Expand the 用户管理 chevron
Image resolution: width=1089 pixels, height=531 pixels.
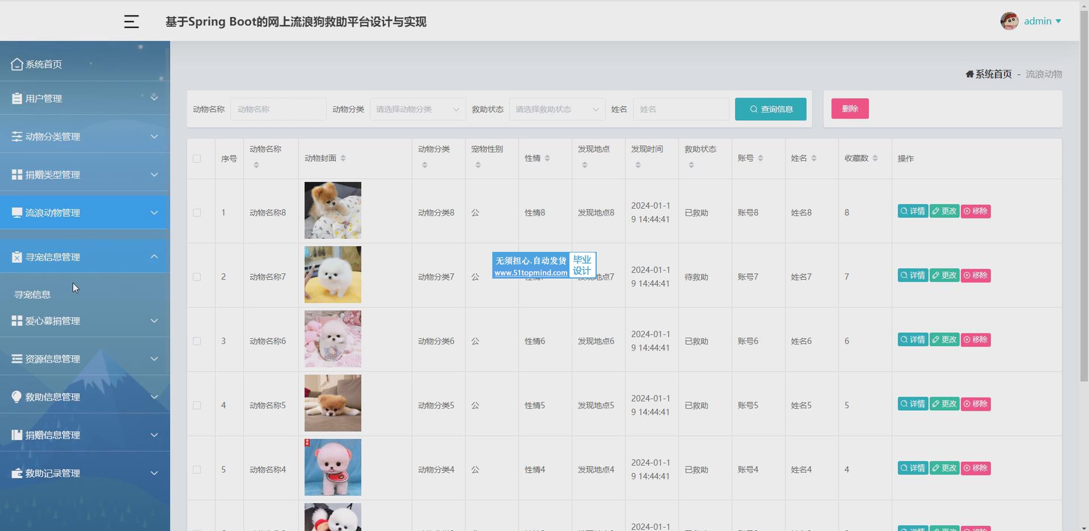[154, 98]
